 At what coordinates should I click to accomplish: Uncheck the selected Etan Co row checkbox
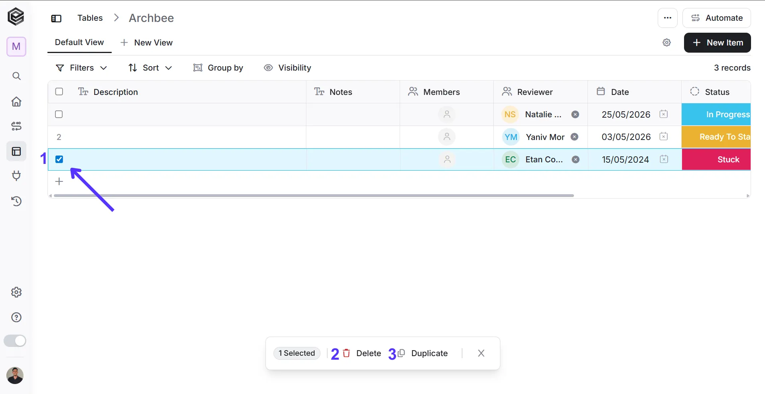[x=59, y=159]
